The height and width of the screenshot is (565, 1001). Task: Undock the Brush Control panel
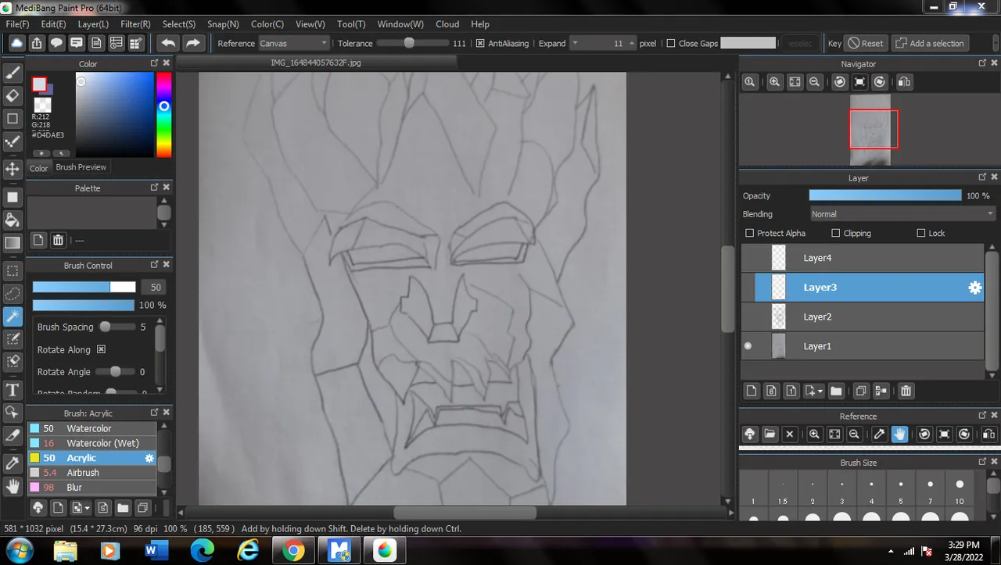coord(154,266)
